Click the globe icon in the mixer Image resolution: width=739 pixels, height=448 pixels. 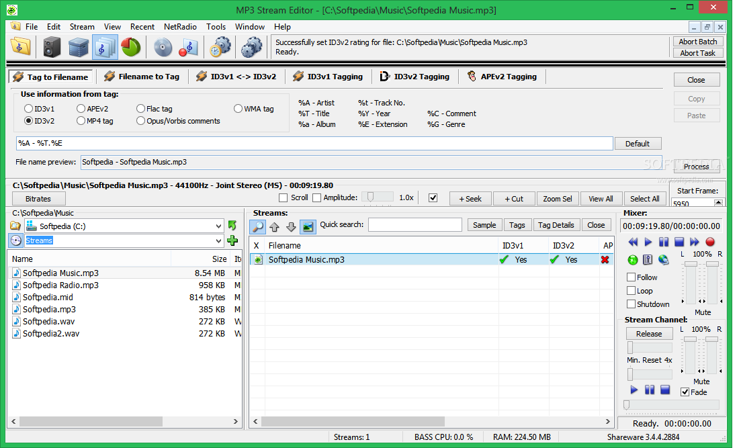click(664, 259)
